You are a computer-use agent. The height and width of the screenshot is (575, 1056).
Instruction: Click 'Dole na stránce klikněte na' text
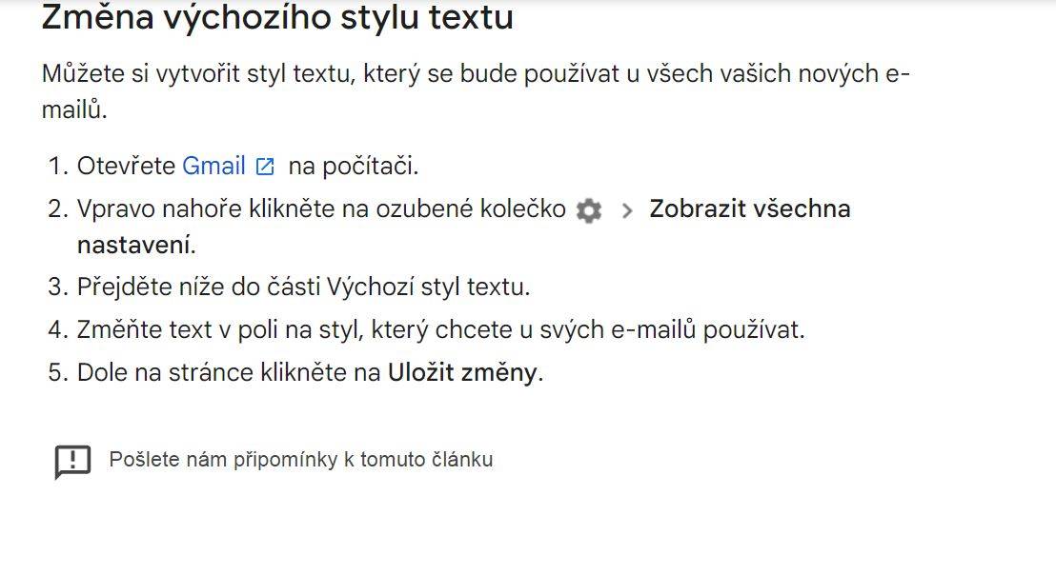pos(229,372)
